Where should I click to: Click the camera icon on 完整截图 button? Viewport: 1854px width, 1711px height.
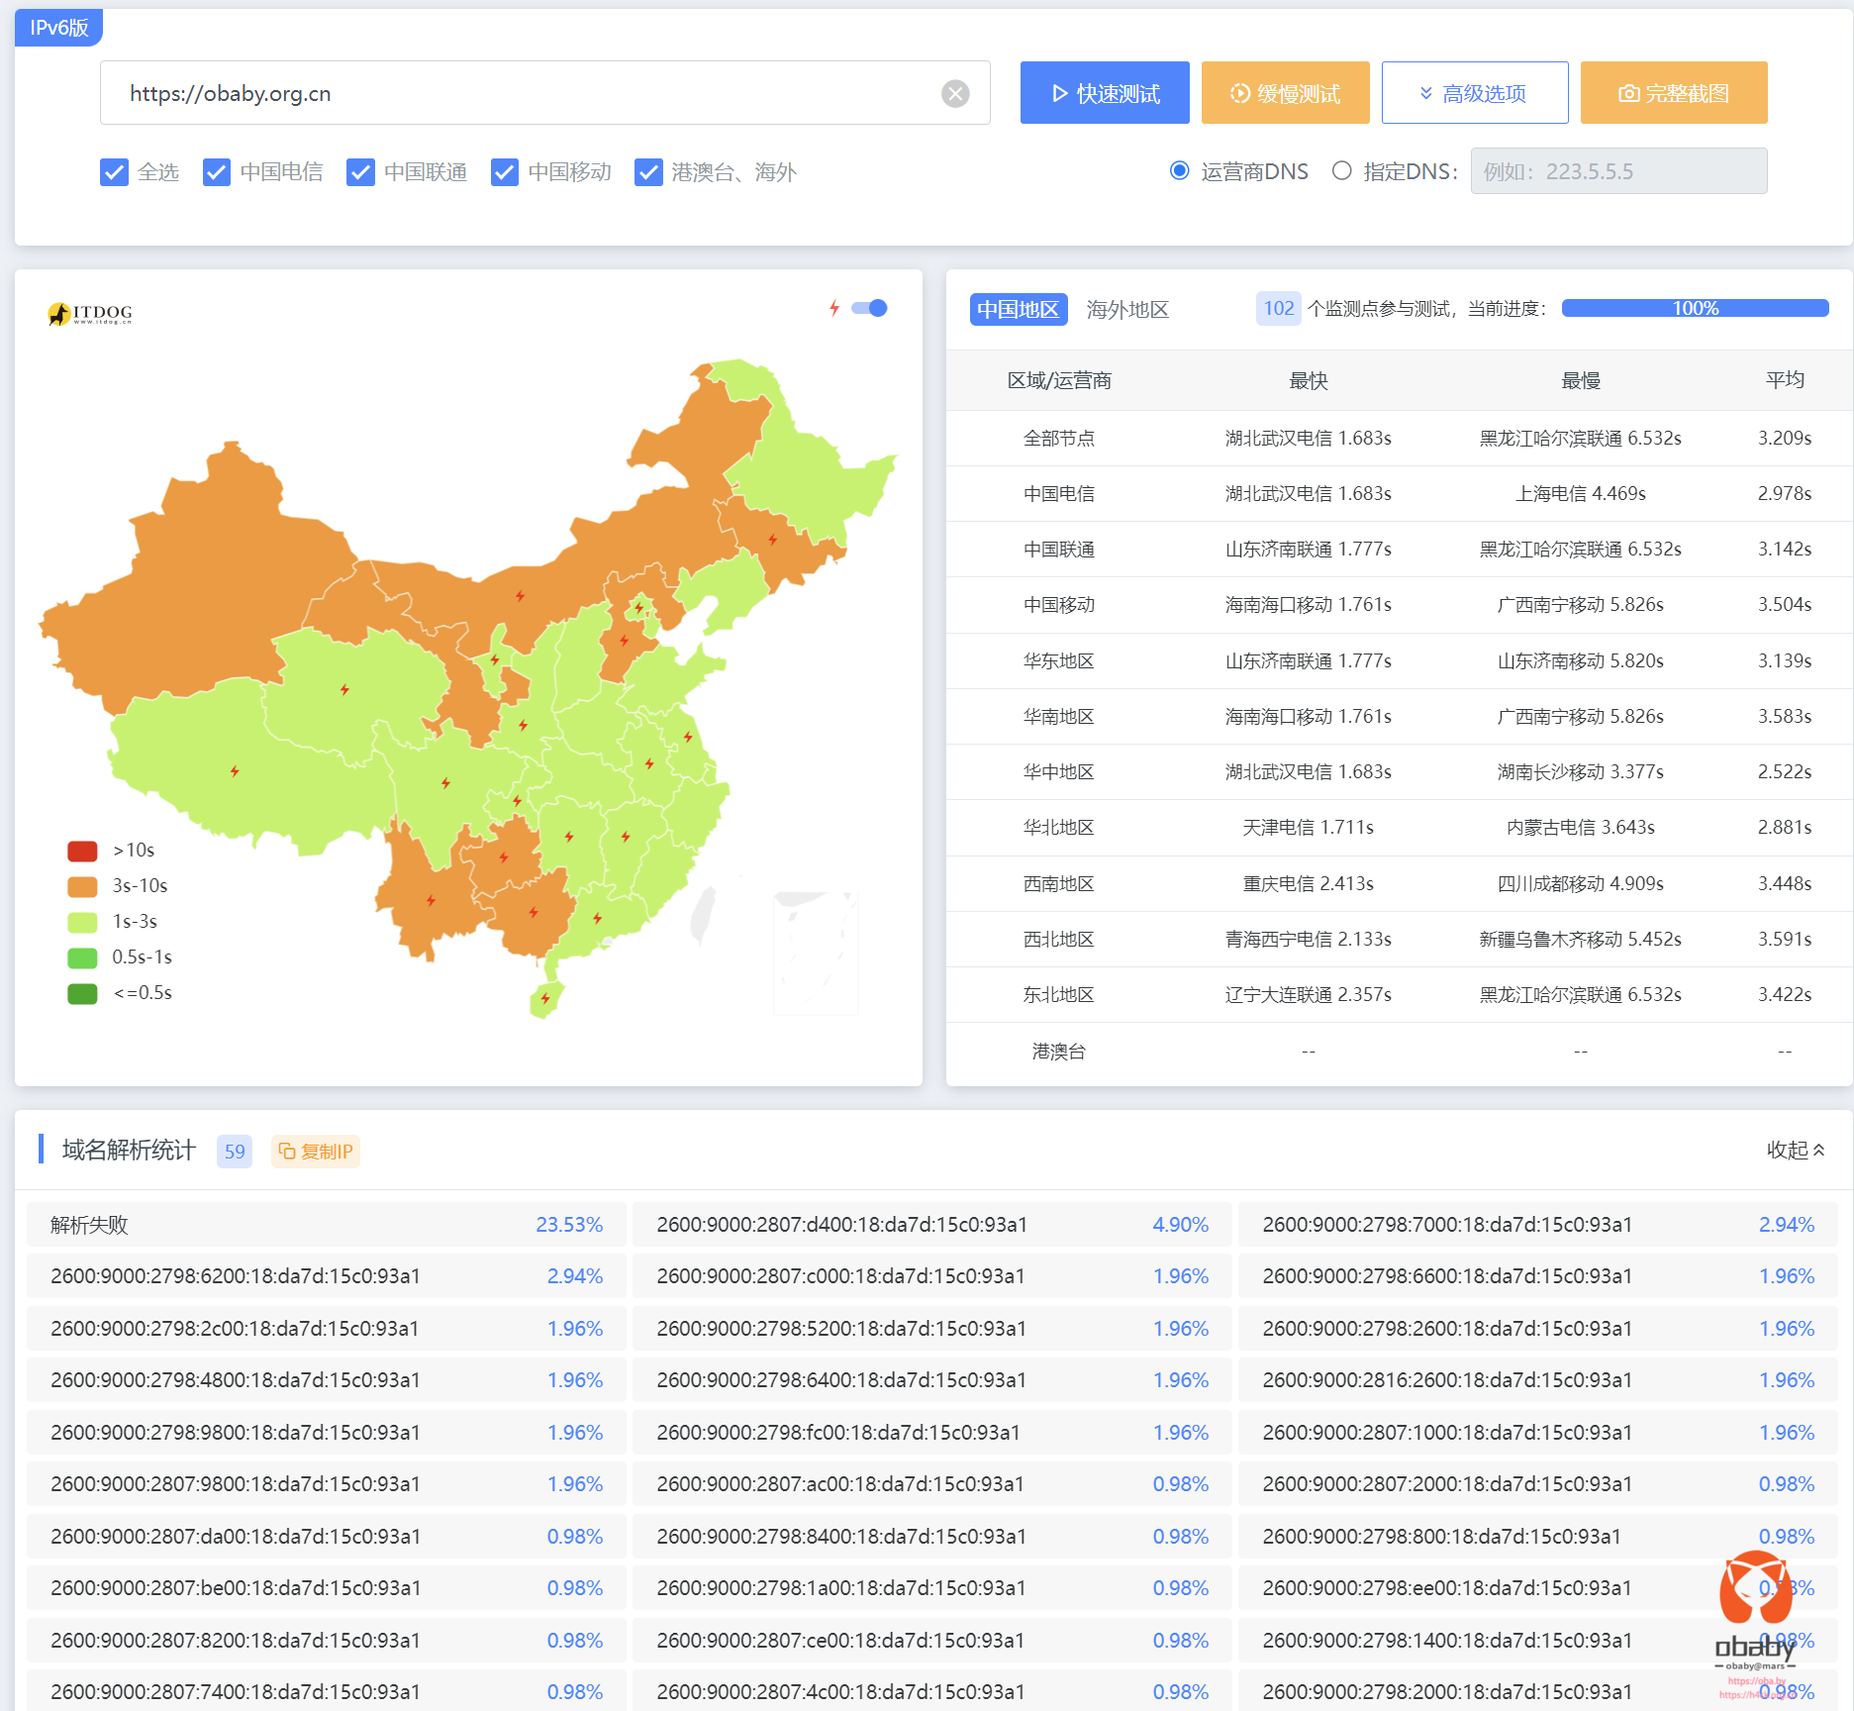1629,92
